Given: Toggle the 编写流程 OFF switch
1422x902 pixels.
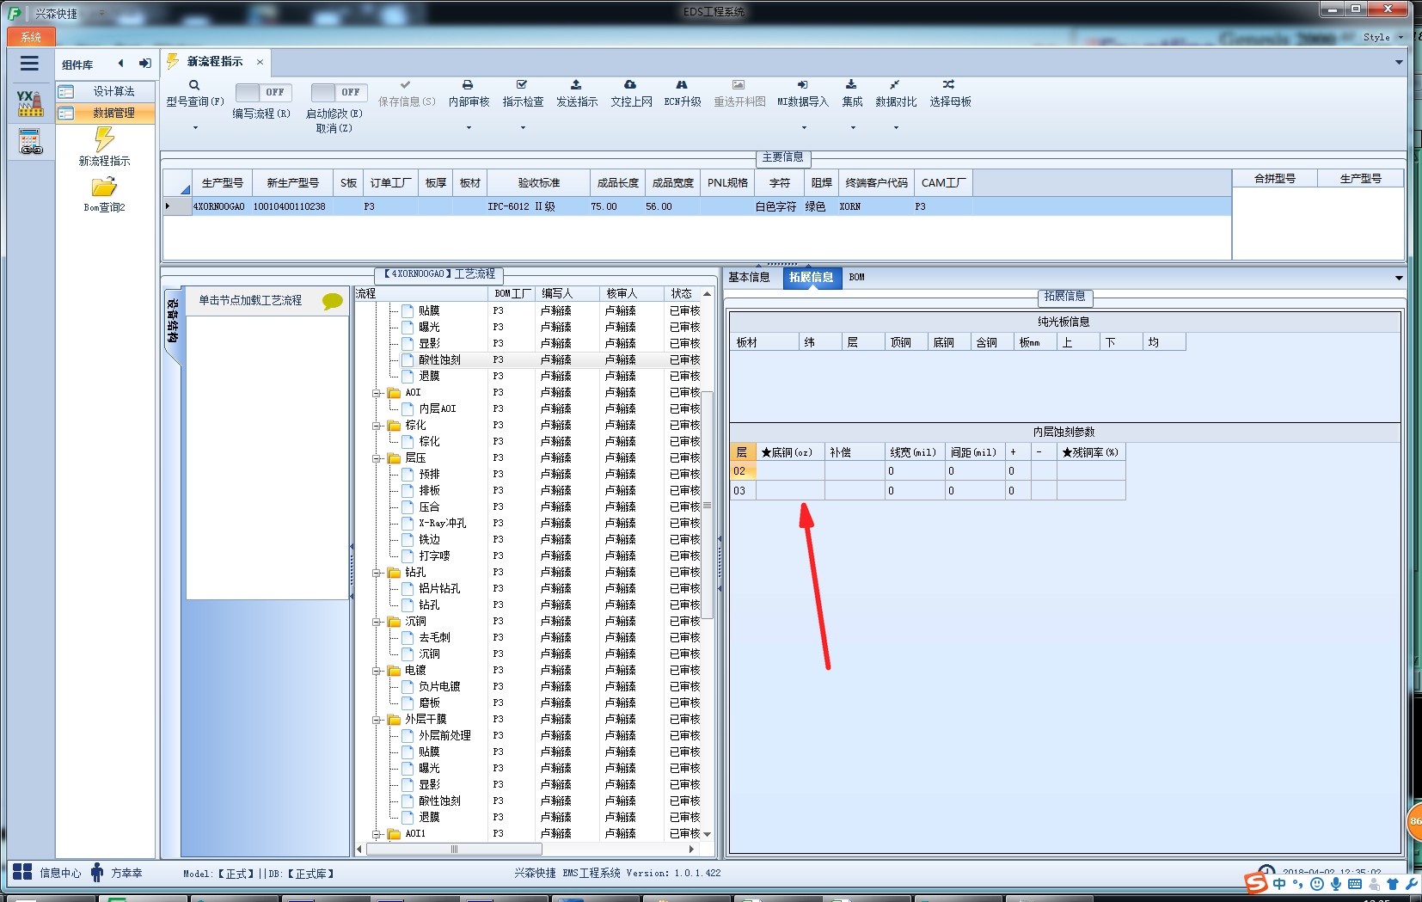Looking at the screenshot, I should 264,92.
